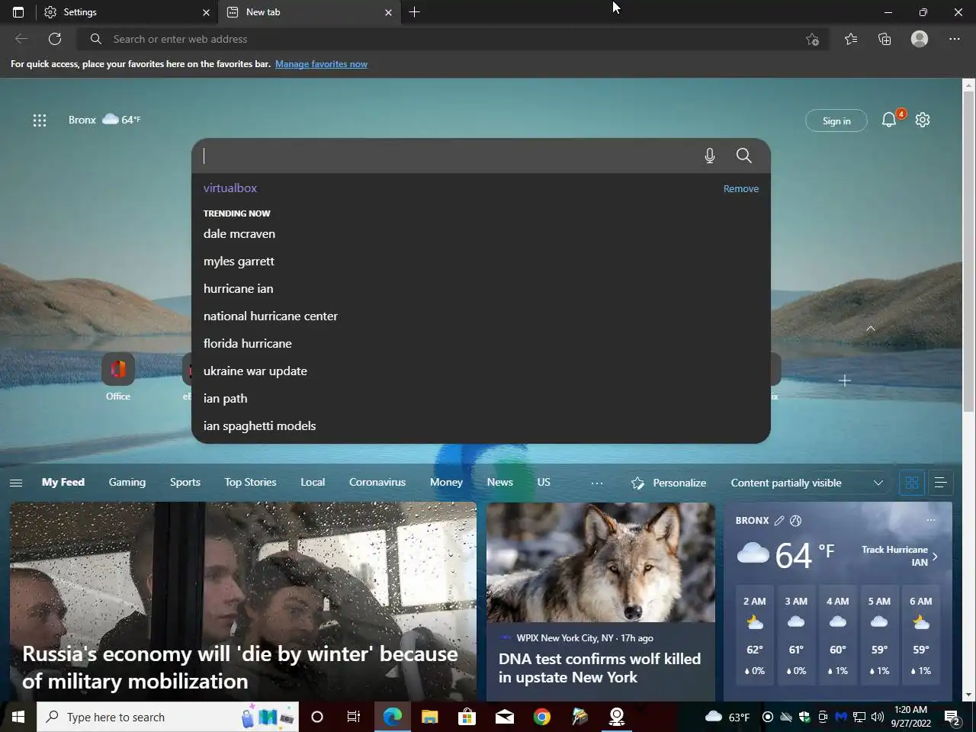Select trending search ian path
This screenshot has width=976, height=732.
click(226, 398)
